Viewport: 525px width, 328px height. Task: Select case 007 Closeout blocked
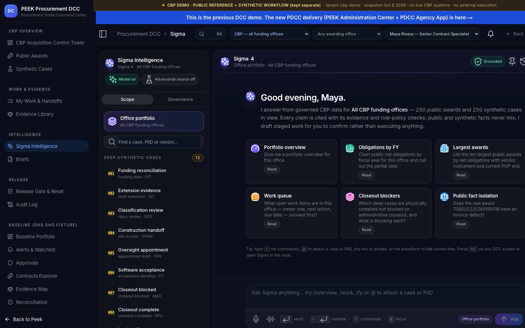pyautogui.click(x=154, y=293)
